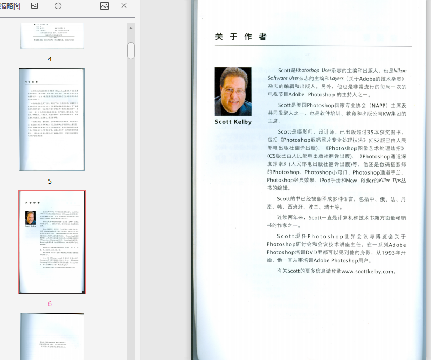Click the thumbnail panel scrollbar handle
431x360 pixels.
click(131, 51)
